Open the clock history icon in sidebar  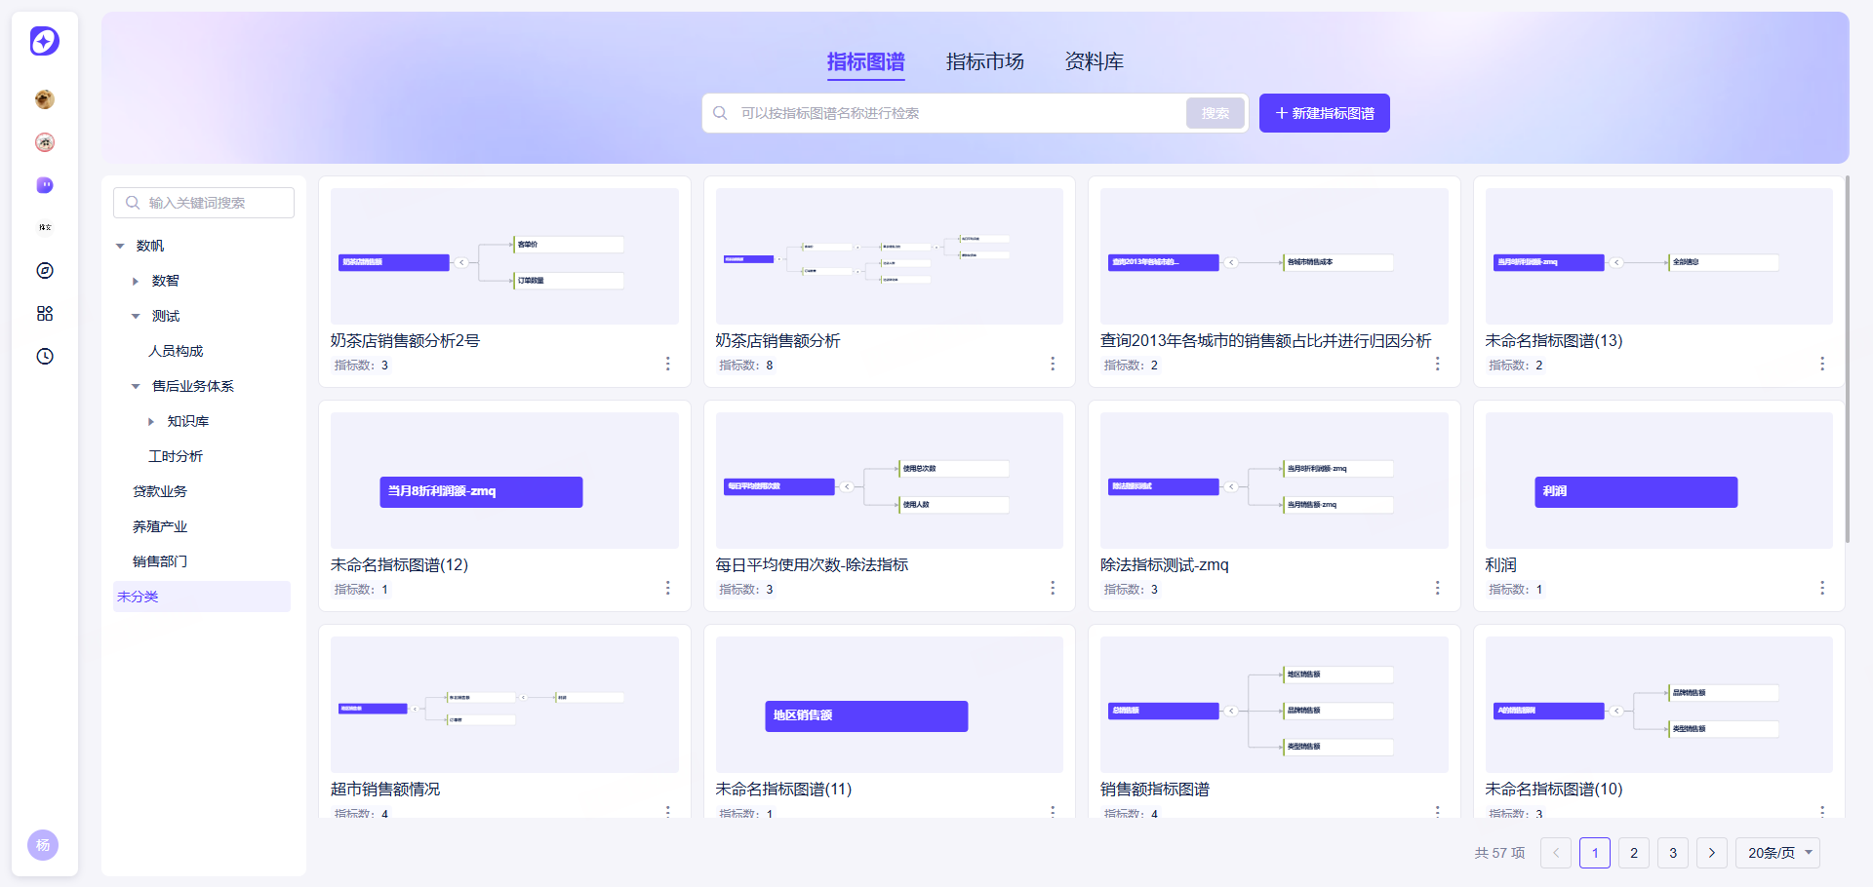[45, 357]
